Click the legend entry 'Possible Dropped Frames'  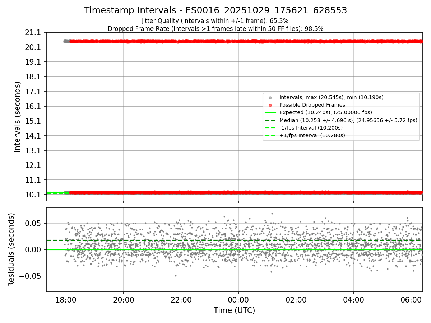click(312, 105)
